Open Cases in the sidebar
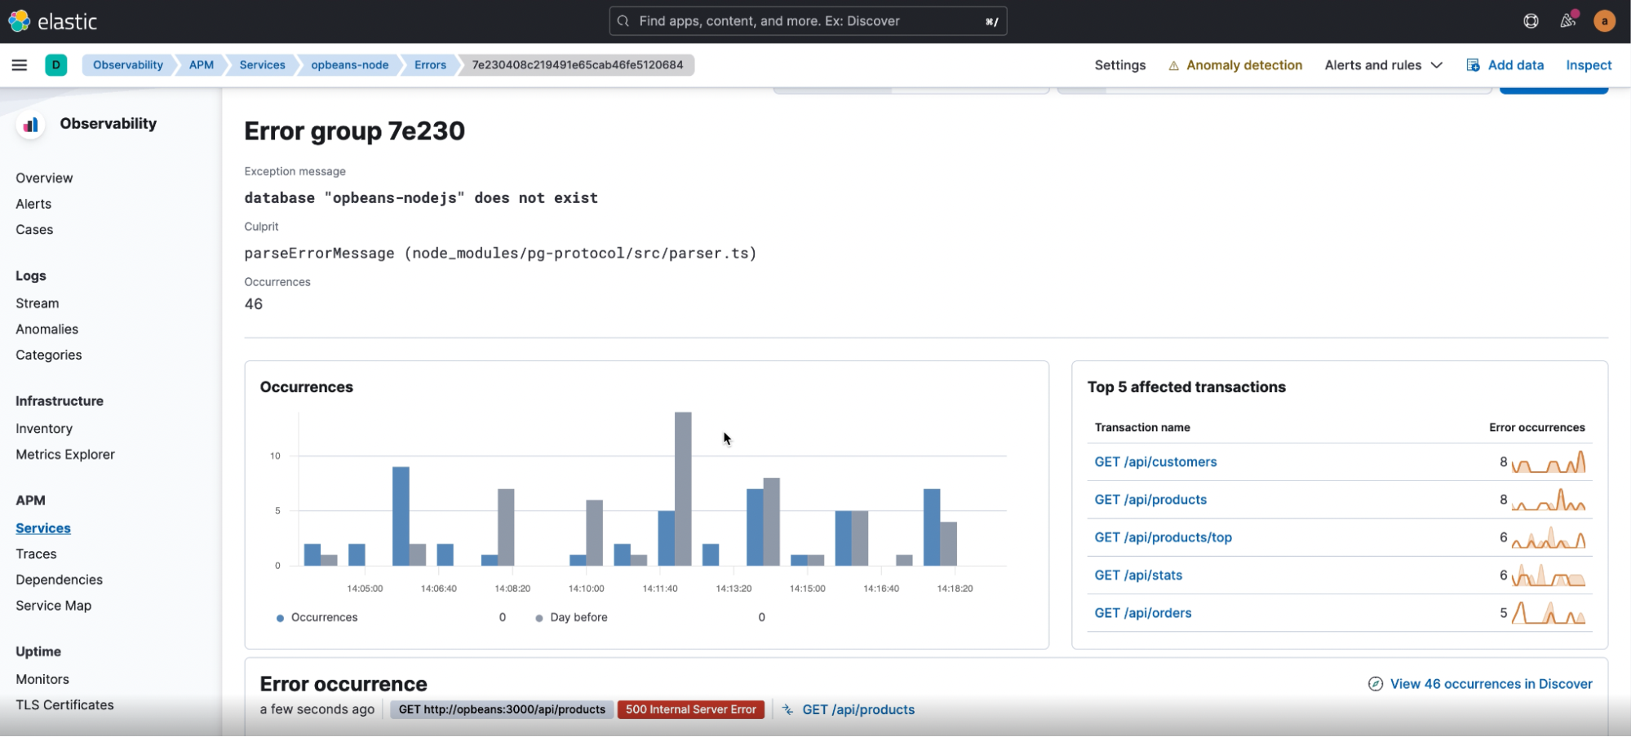 click(x=34, y=230)
